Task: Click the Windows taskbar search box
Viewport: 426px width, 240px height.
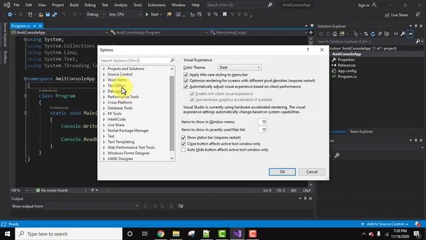Action: 69,234
